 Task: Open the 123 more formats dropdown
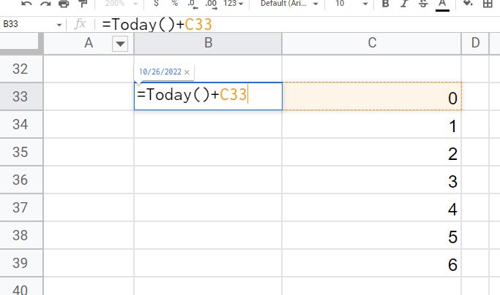pos(234,4)
